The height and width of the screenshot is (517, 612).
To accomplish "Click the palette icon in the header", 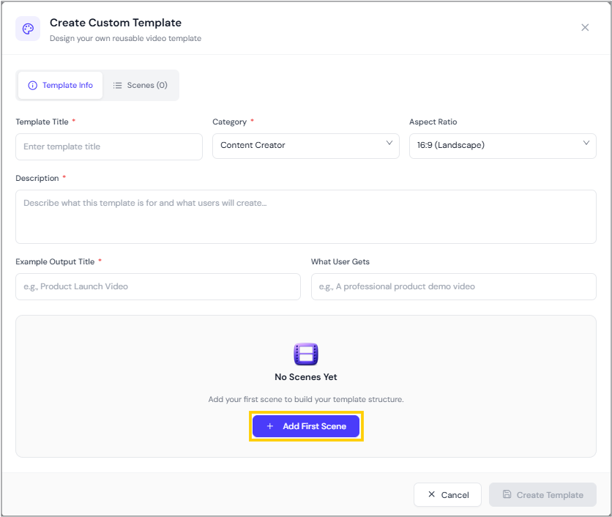I will [x=27, y=29].
